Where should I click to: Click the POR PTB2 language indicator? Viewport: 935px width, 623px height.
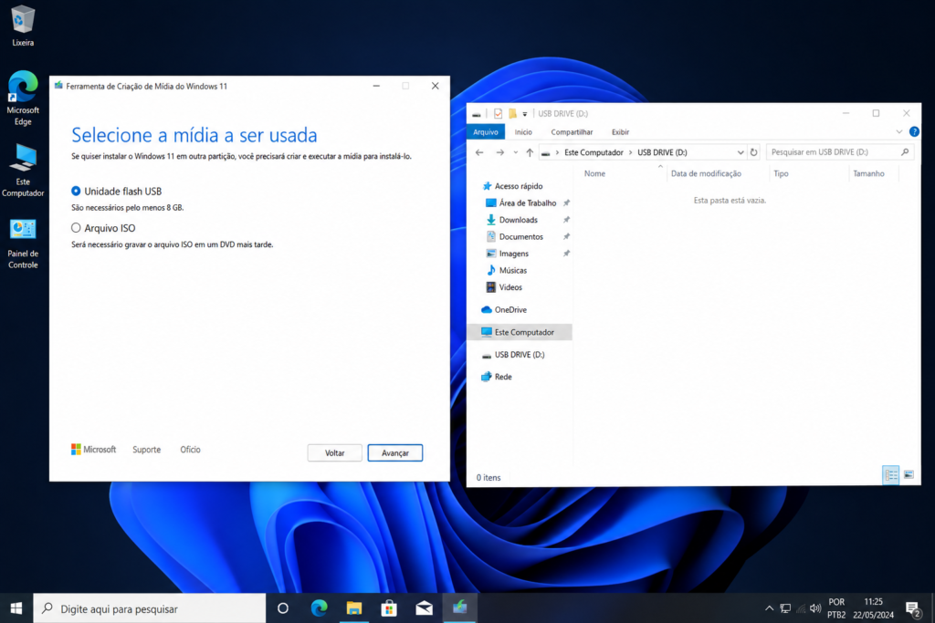[836, 608]
